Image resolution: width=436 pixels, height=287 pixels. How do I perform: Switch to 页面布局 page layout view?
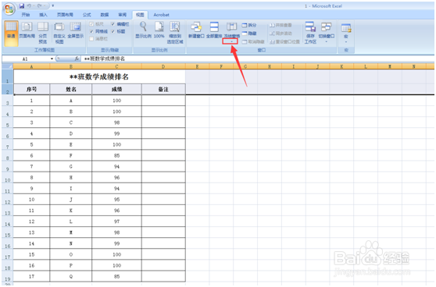27,30
